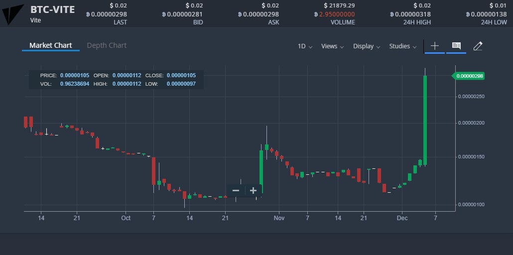Open the 1D interval dropdown
Viewport: 513px width, 255px height.
click(305, 46)
